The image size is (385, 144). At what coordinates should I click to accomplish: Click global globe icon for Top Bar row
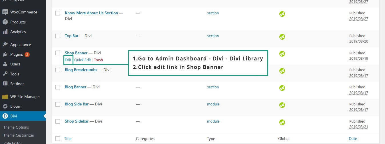coord(282,37)
